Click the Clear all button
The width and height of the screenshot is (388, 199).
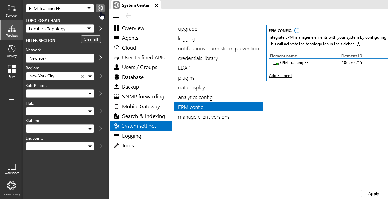tap(90, 39)
